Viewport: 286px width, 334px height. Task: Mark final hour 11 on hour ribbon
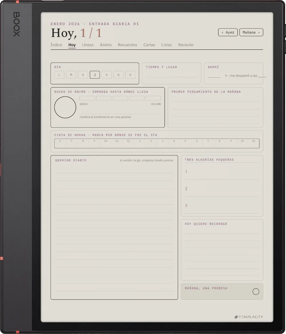254,143
